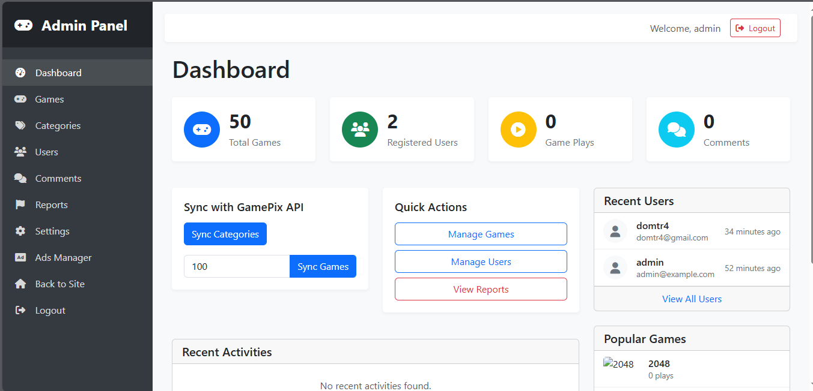Screen dimensions: 813x391
Task: Click the Quick Actions heading
Action: click(x=431, y=207)
